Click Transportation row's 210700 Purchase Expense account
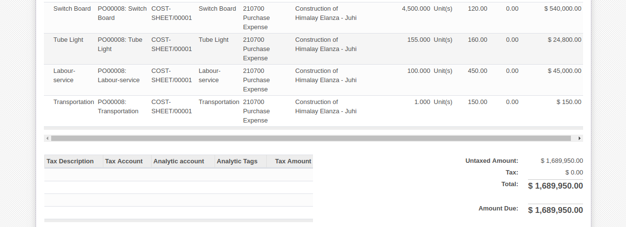The width and height of the screenshot is (626, 227). (x=255, y=111)
